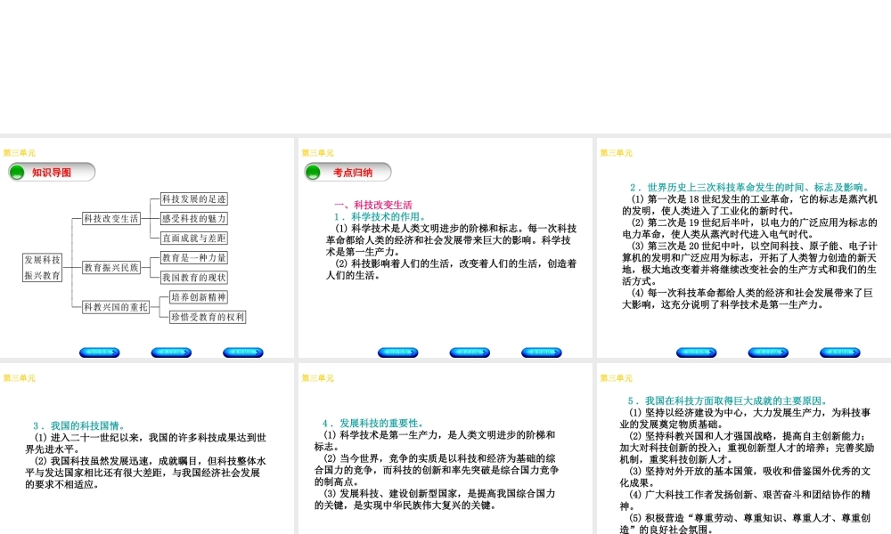The width and height of the screenshot is (891, 534).
Task: Click the last blue pill button on the 考点归纳 slide
Action: [542, 352]
